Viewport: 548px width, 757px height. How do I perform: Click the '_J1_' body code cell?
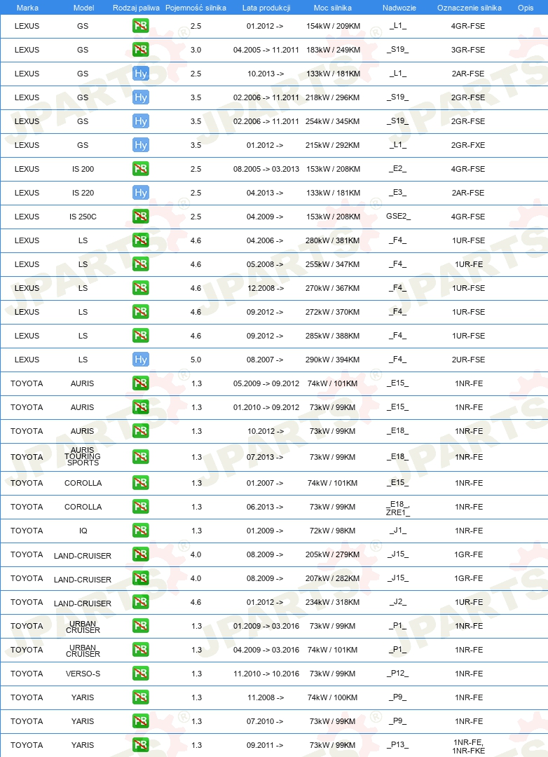pos(398,531)
